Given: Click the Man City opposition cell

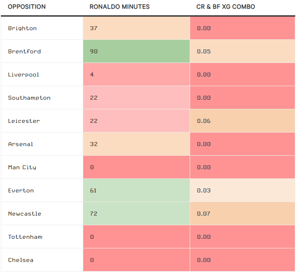Looking at the screenshot, I should pos(22,167).
